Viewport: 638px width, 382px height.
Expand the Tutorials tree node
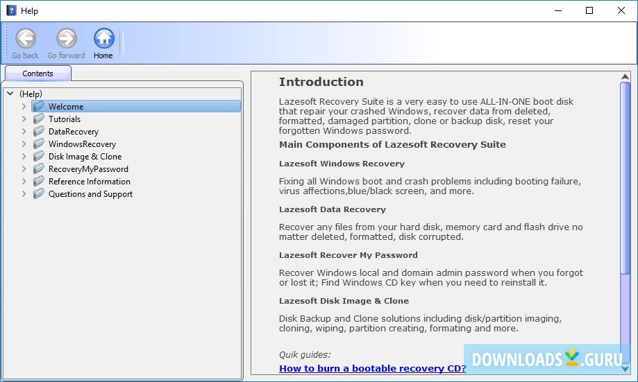24,119
